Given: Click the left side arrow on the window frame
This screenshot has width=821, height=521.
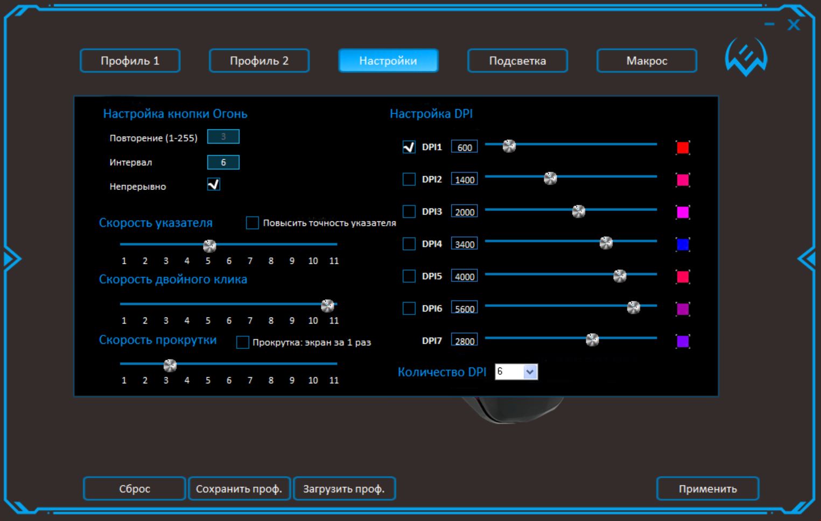Looking at the screenshot, I should [x=12, y=259].
